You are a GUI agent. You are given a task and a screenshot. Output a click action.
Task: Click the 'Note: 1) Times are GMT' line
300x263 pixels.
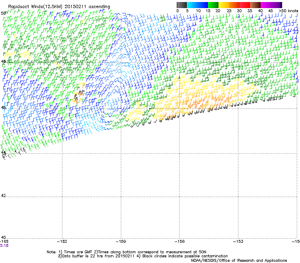[126, 252]
